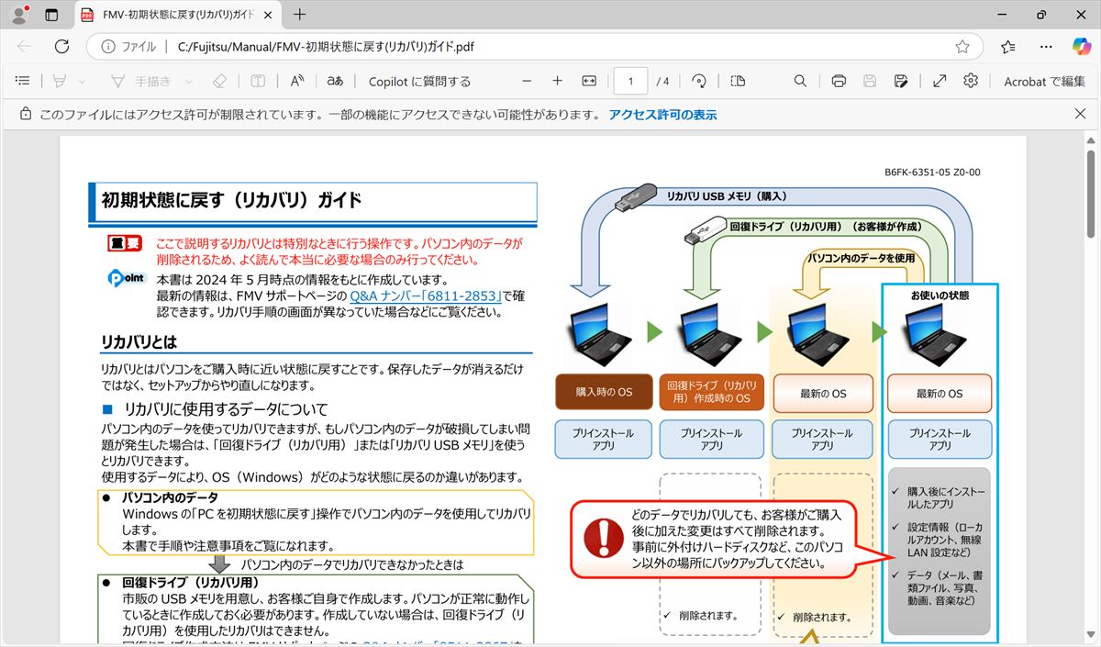Viewport: 1101px width, 647px height.
Task: Reload the page with refresh button
Action: tap(61, 46)
